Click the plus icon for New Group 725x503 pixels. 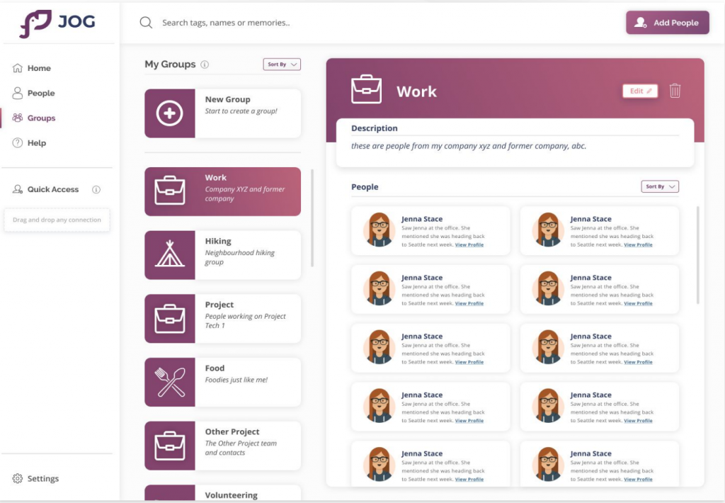tap(170, 113)
